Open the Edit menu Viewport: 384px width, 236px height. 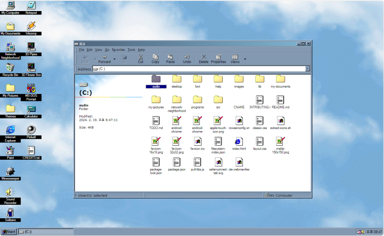pos(90,50)
